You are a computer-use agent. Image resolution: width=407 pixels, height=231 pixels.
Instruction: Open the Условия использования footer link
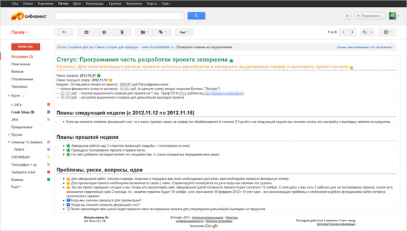click(x=207, y=217)
